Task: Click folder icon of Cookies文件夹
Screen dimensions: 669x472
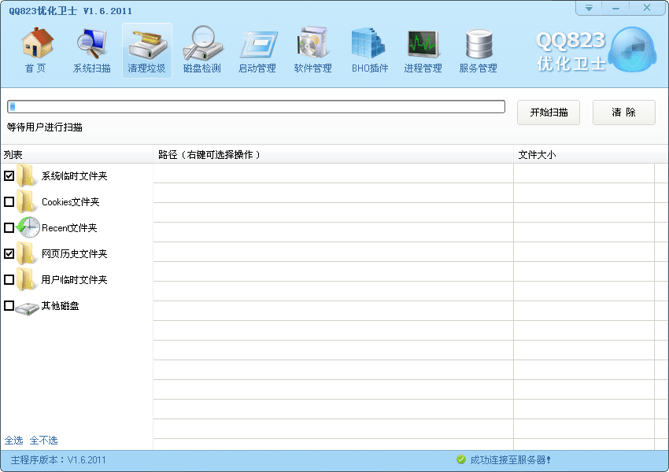Action: click(x=27, y=201)
